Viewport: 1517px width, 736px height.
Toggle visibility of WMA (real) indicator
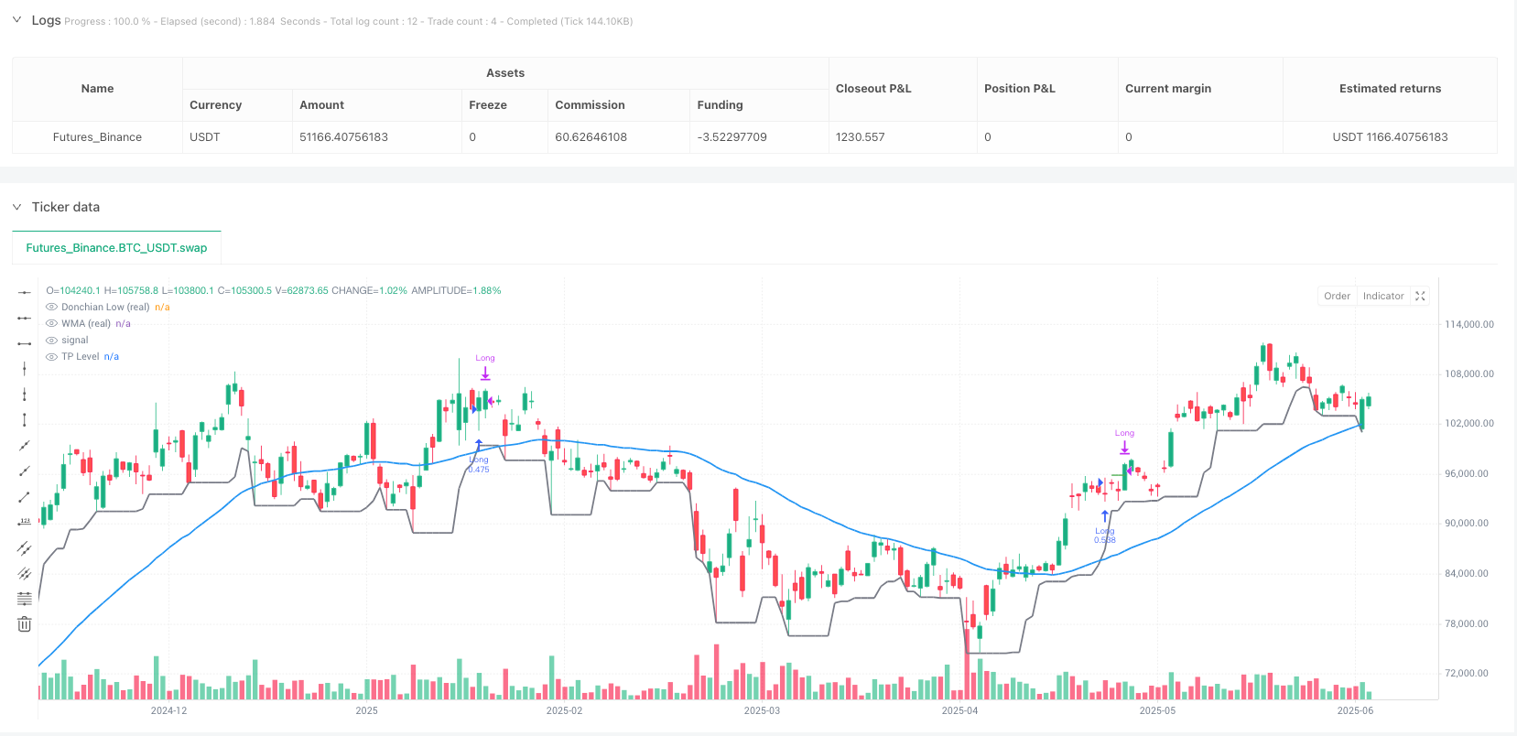pyautogui.click(x=51, y=324)
